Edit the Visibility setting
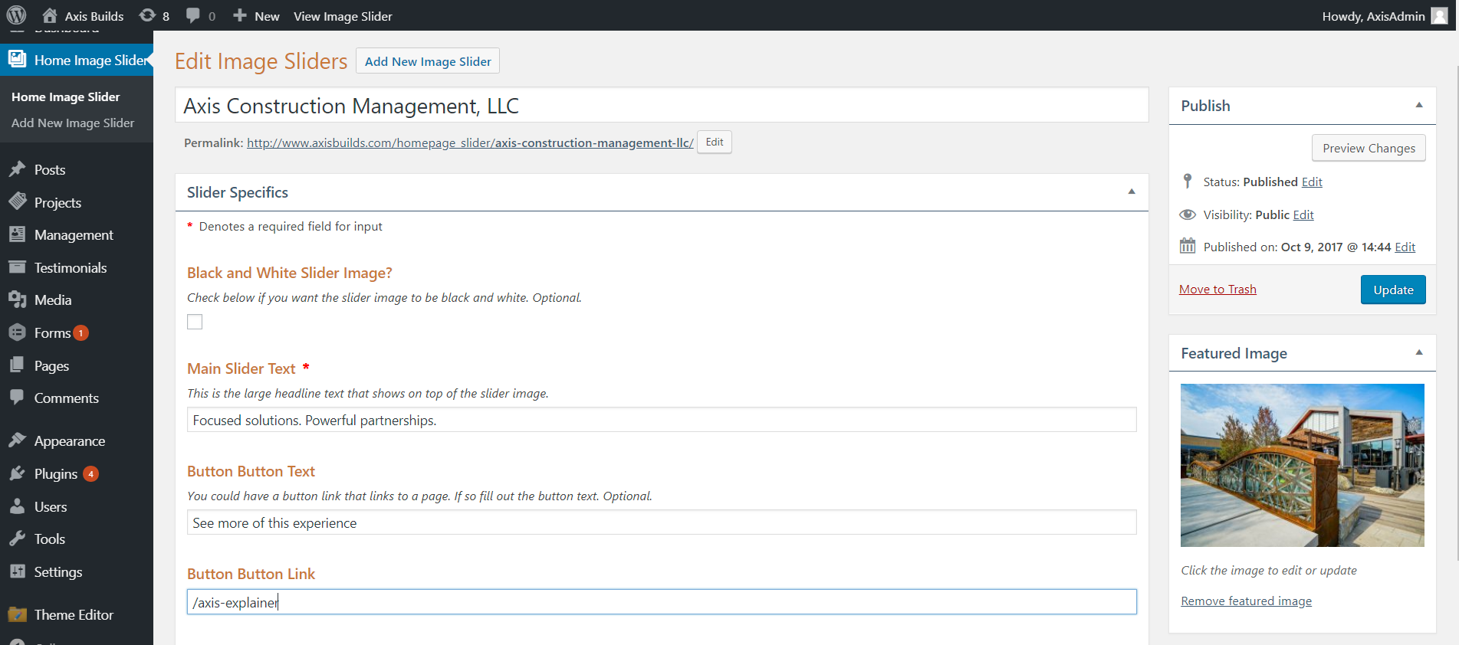The height and width of the screenshot is (645, 1459). click(1303, 214)
